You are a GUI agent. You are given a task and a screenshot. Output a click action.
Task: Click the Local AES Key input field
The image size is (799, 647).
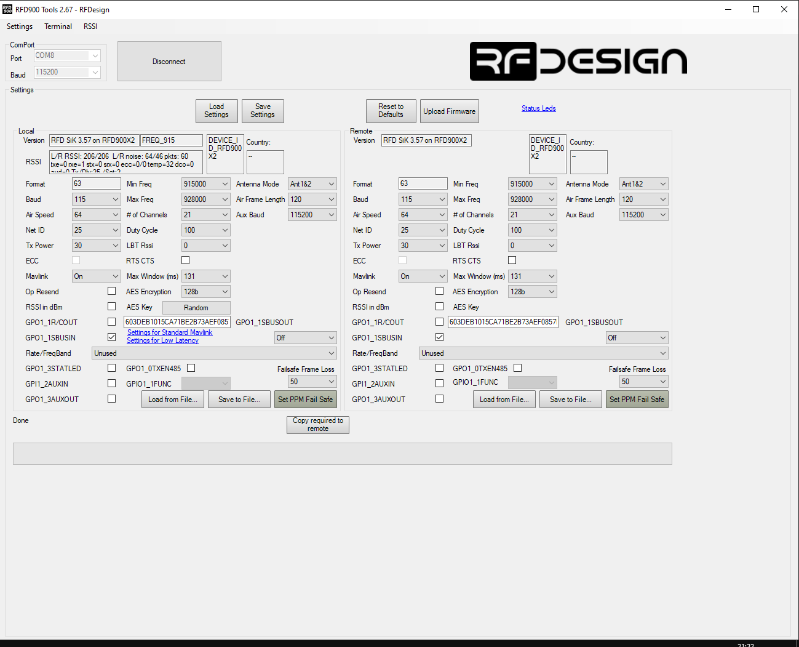pyautogui.click(x=177, y=322)
